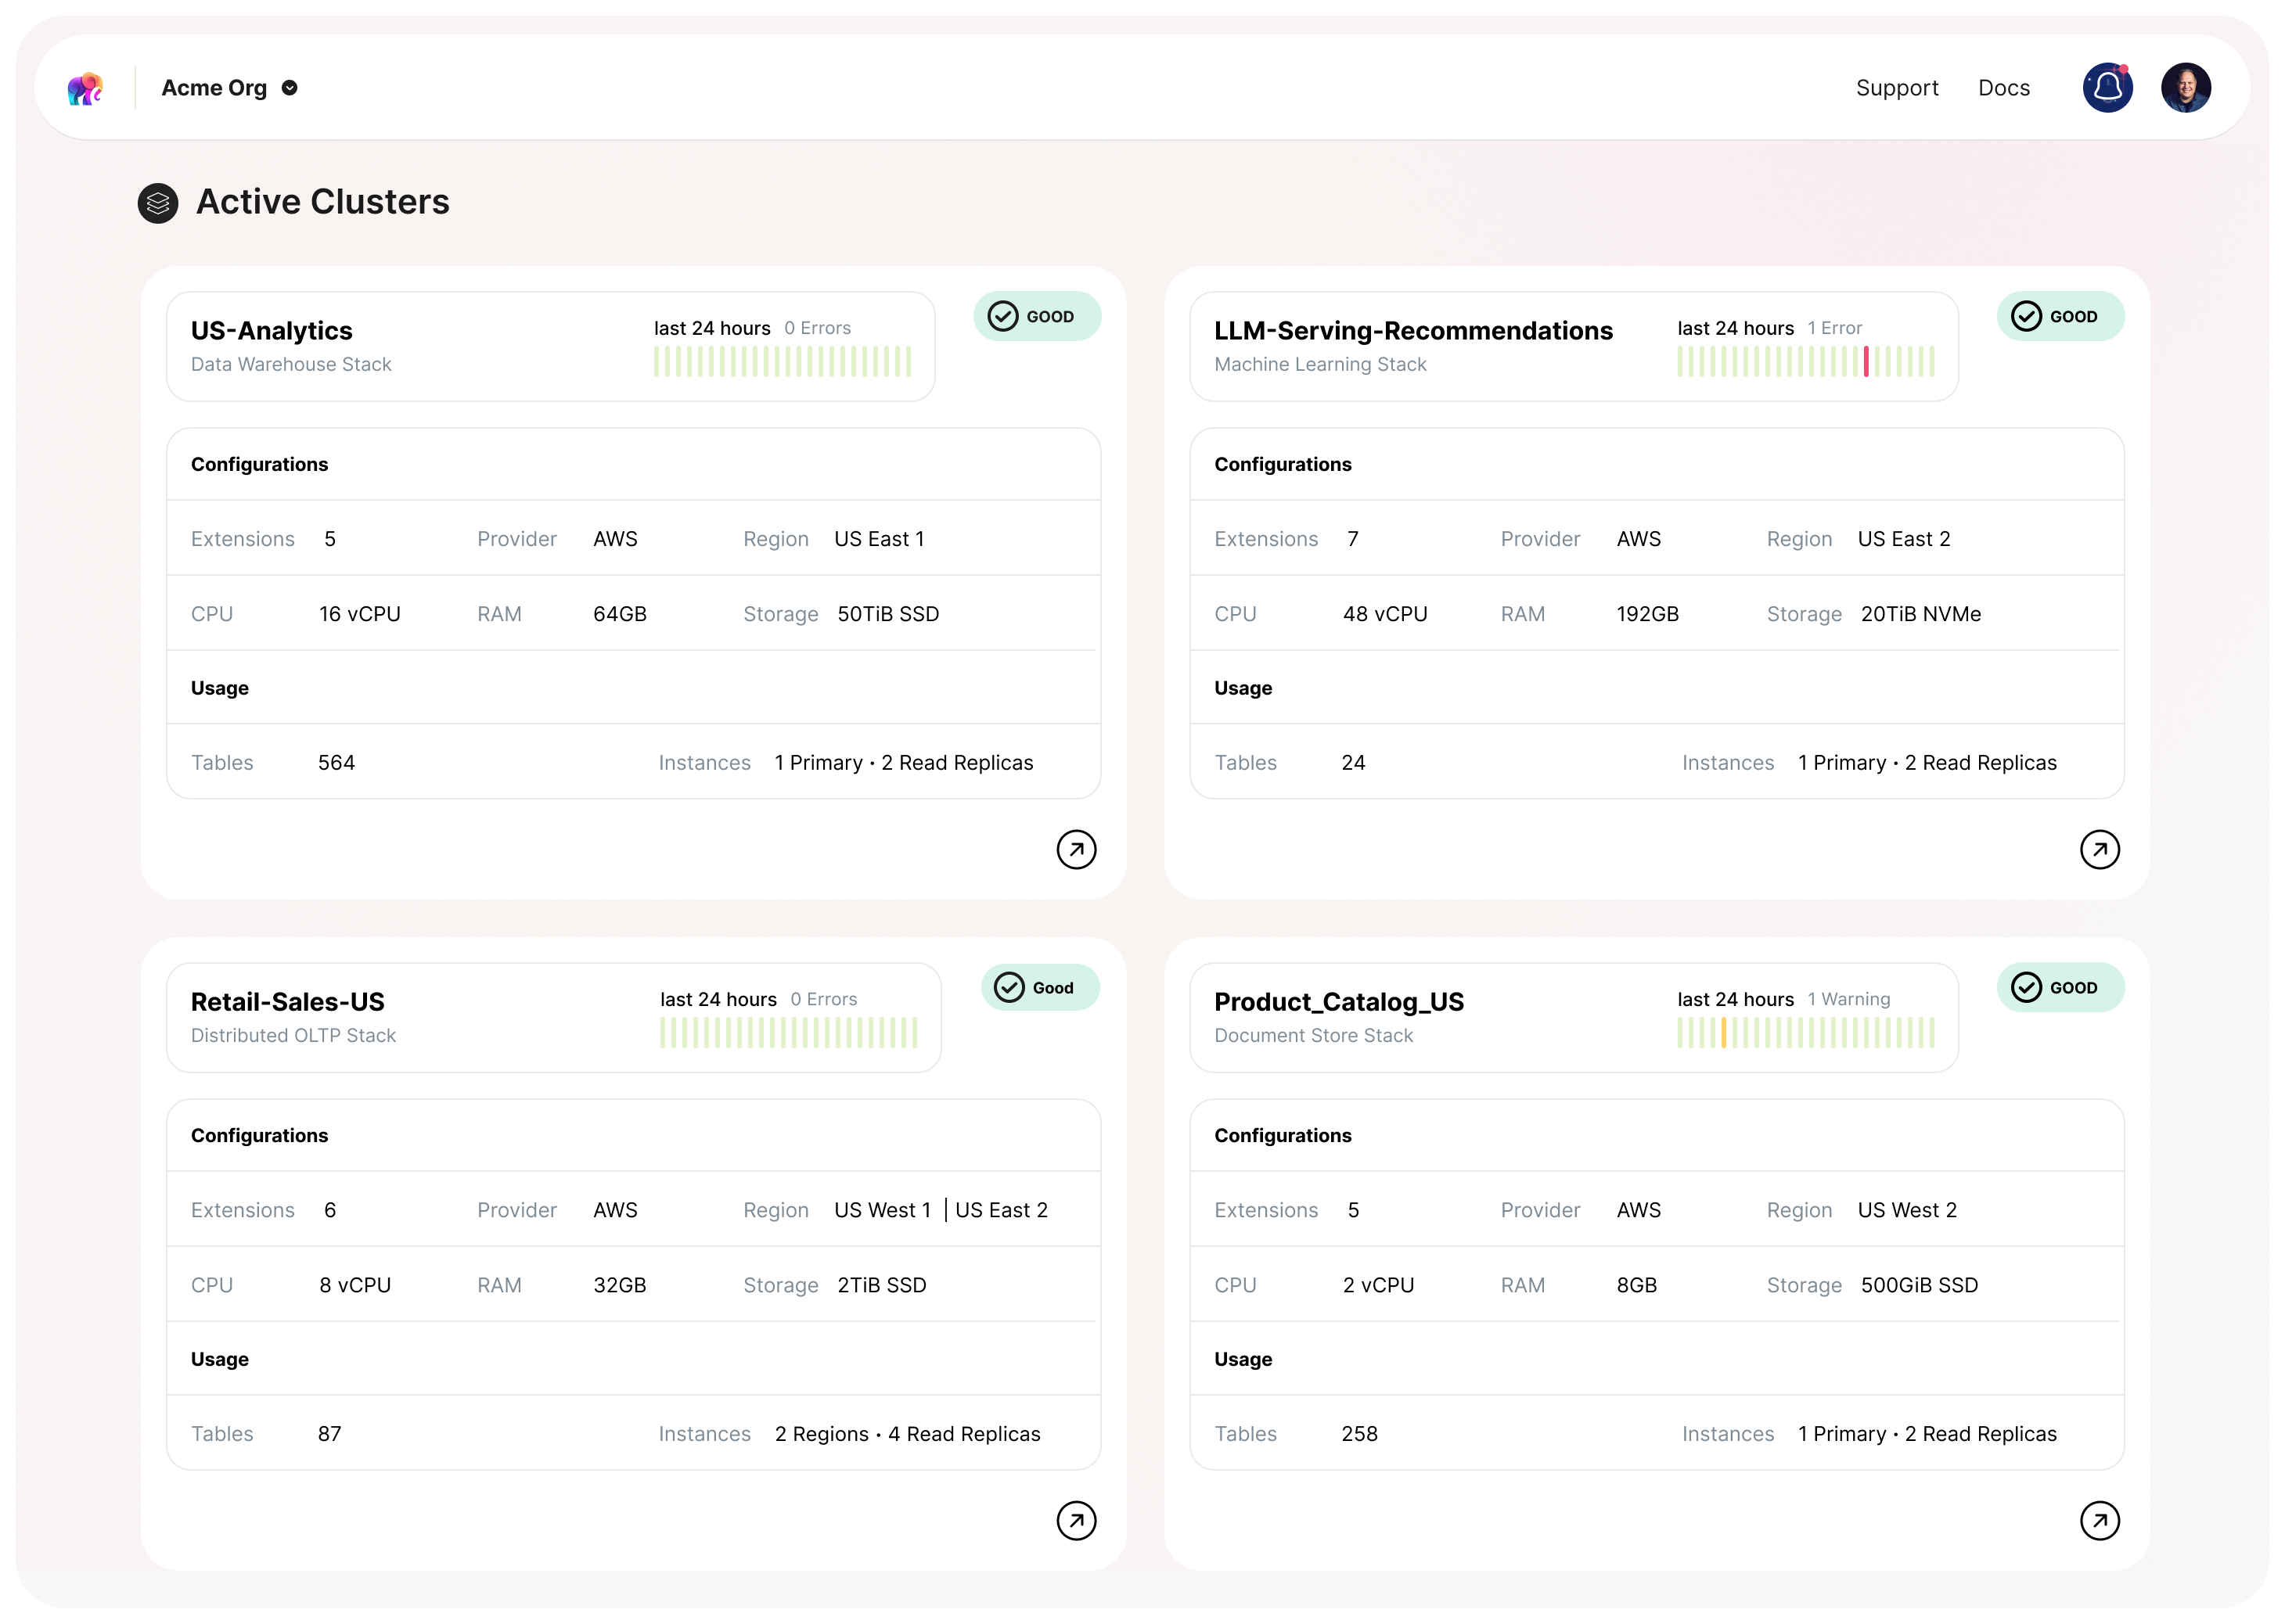
Task: Click the '500GiB SSD' storage value
Action: tap(1918, 1285)
